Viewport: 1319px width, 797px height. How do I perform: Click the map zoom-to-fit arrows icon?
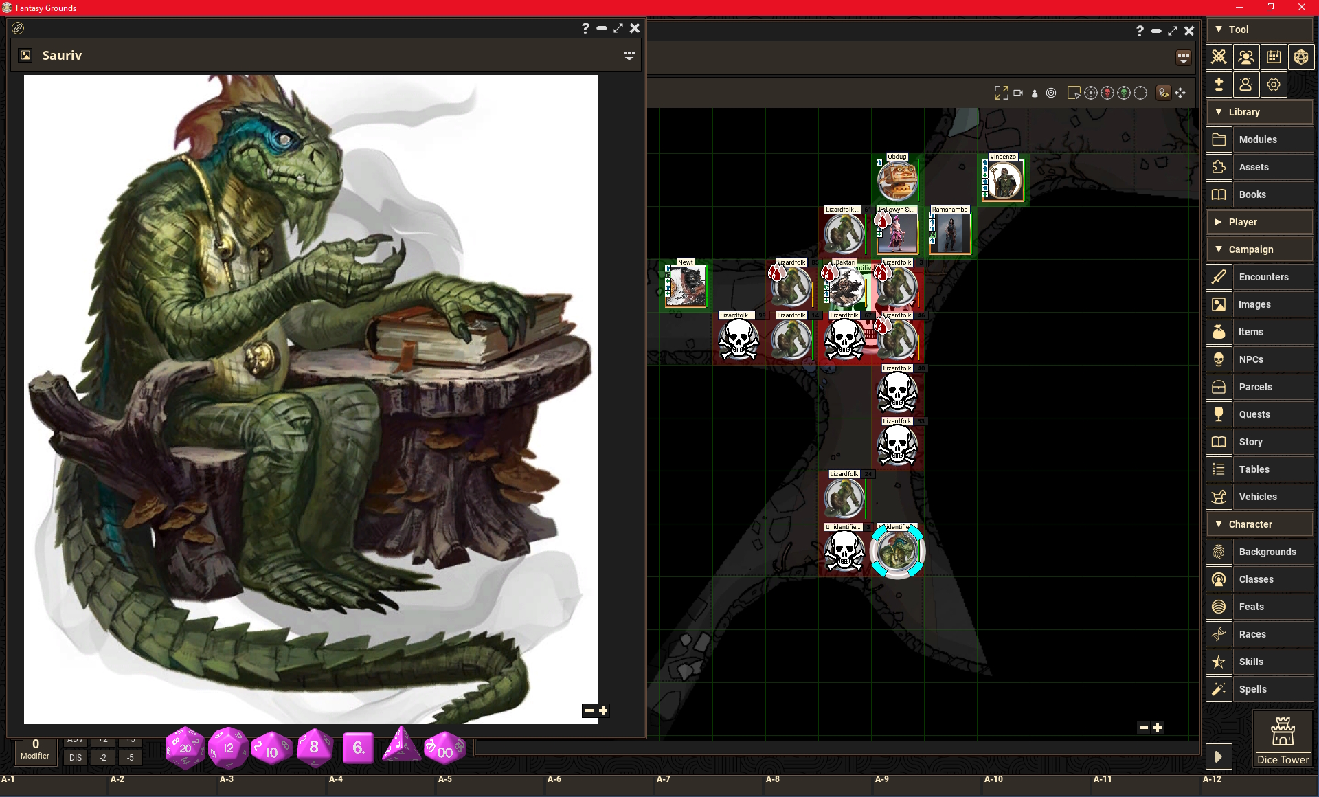pos(1001,93)
